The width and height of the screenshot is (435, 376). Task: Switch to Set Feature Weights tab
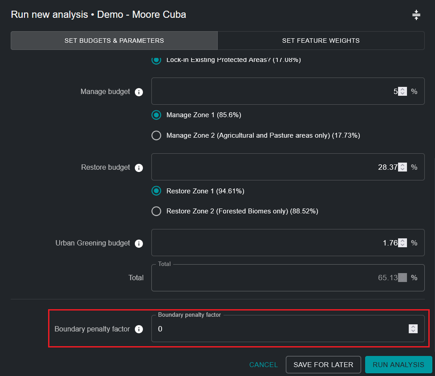coord(321,41)
